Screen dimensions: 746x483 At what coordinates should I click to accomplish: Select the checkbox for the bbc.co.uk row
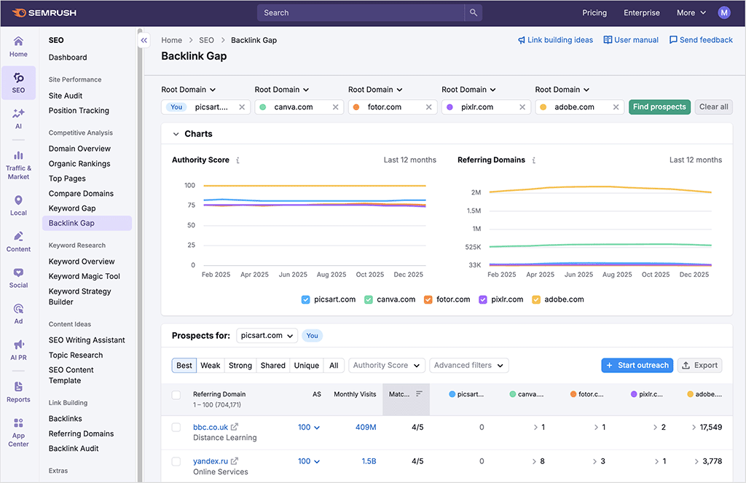[176, 427]
